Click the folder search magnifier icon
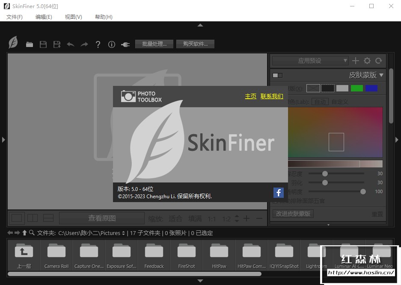 [32, 232]
